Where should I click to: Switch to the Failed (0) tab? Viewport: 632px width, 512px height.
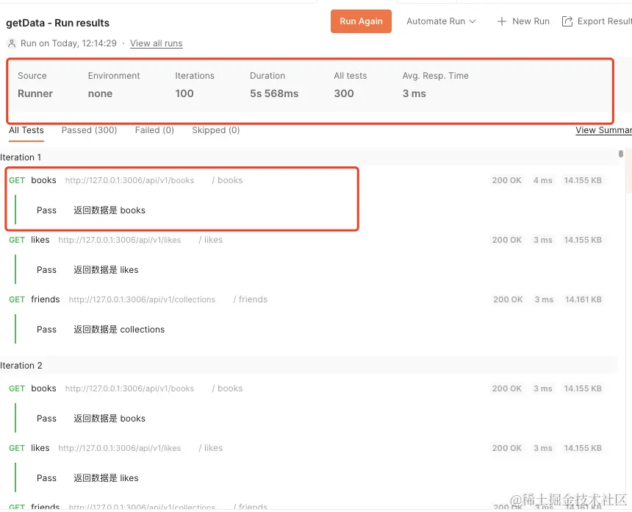pos(154,130)
